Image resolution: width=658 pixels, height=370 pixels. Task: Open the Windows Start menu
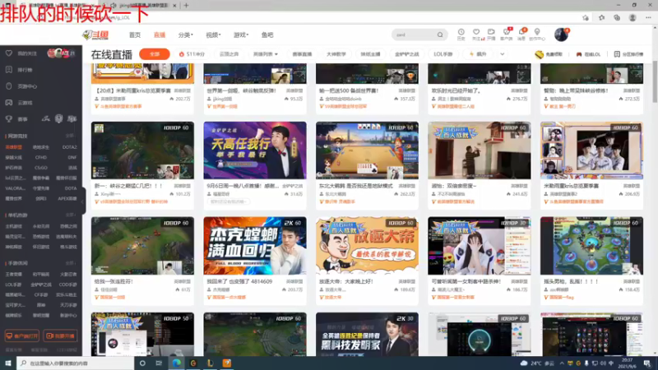8,363
